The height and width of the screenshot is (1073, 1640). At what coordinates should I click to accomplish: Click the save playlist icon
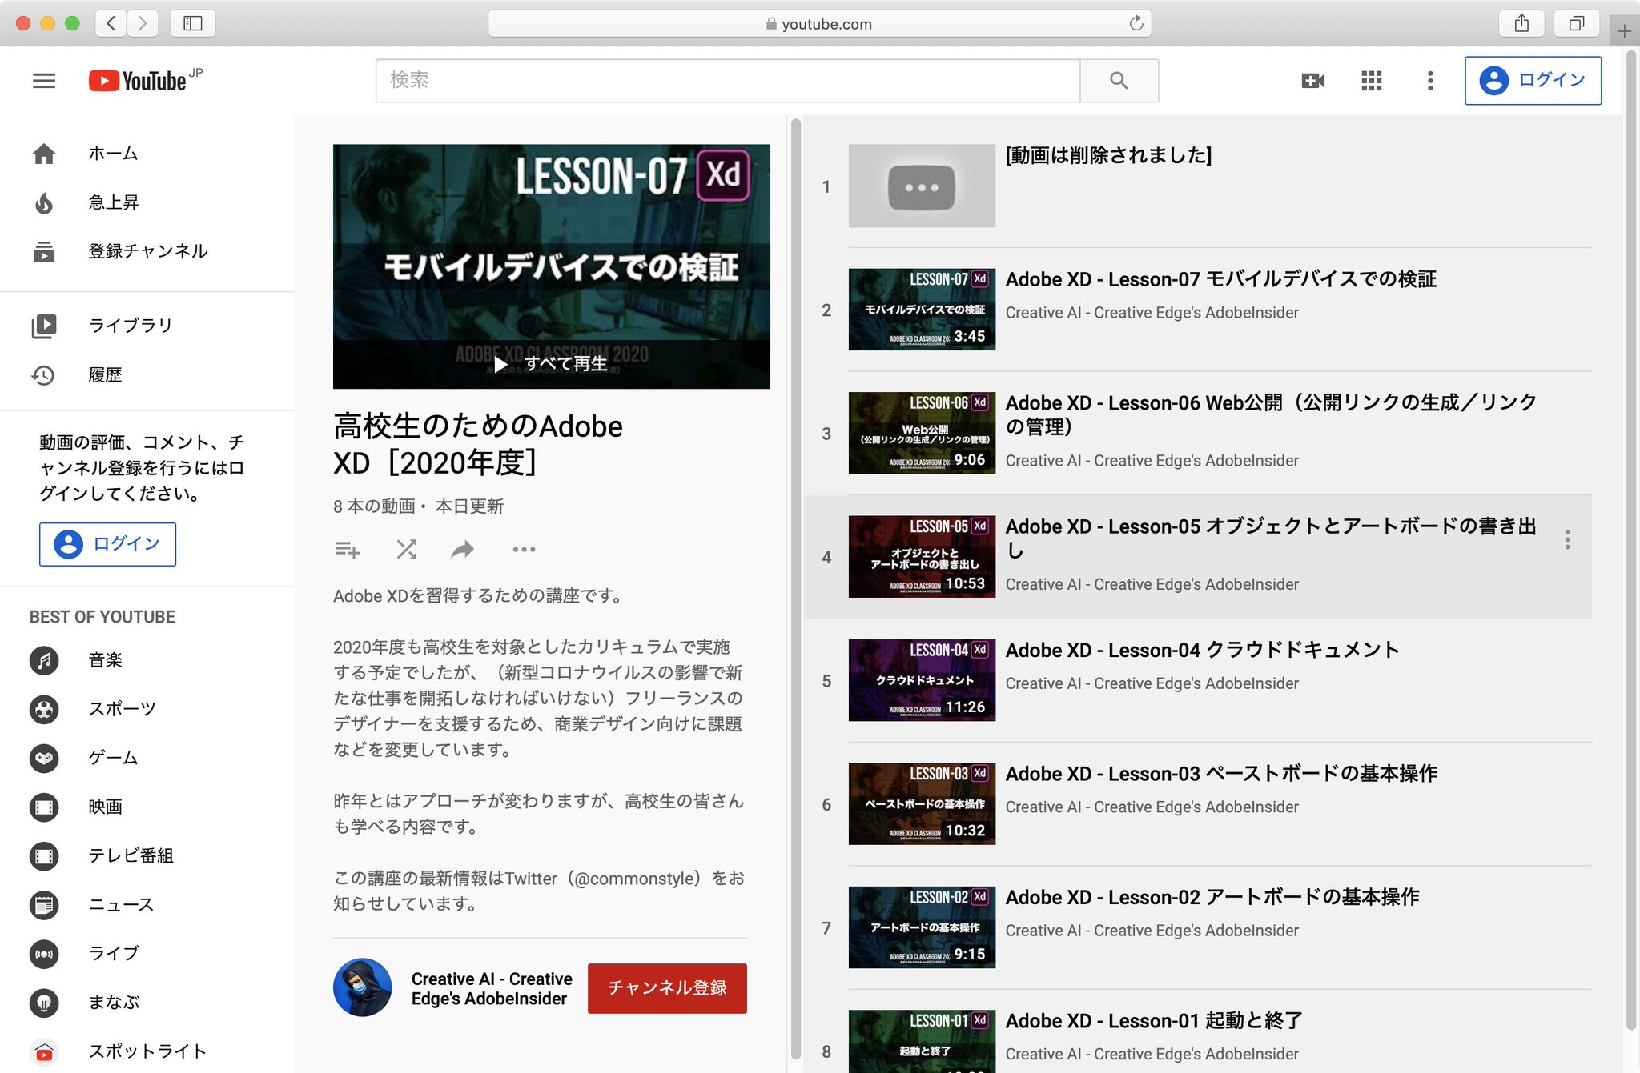[x=348, y=550]
